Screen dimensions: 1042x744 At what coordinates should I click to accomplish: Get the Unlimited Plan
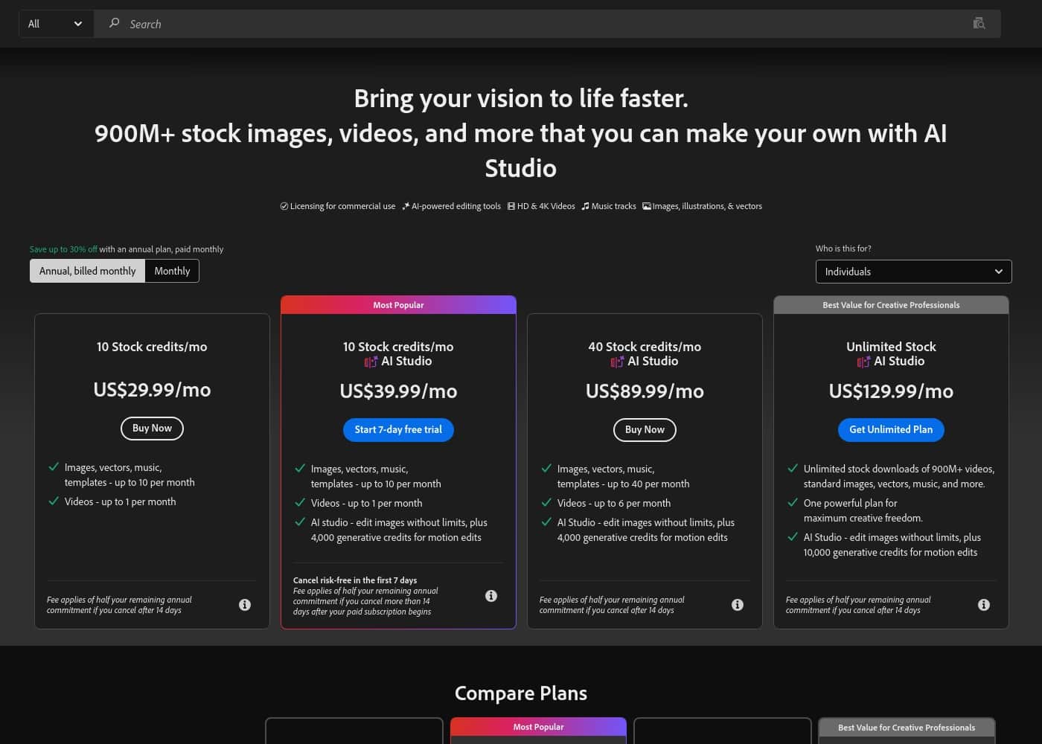(x=891, y=430)
